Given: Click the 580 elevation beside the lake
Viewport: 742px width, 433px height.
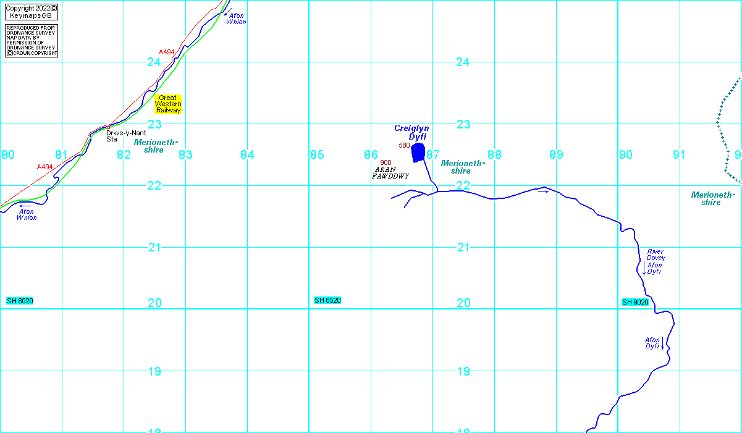Looking at the screenshot, I should point(404,145).
